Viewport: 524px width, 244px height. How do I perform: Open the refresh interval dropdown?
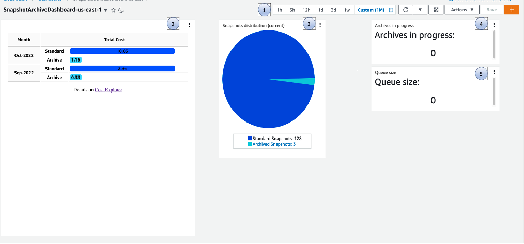tap(420, 10)
